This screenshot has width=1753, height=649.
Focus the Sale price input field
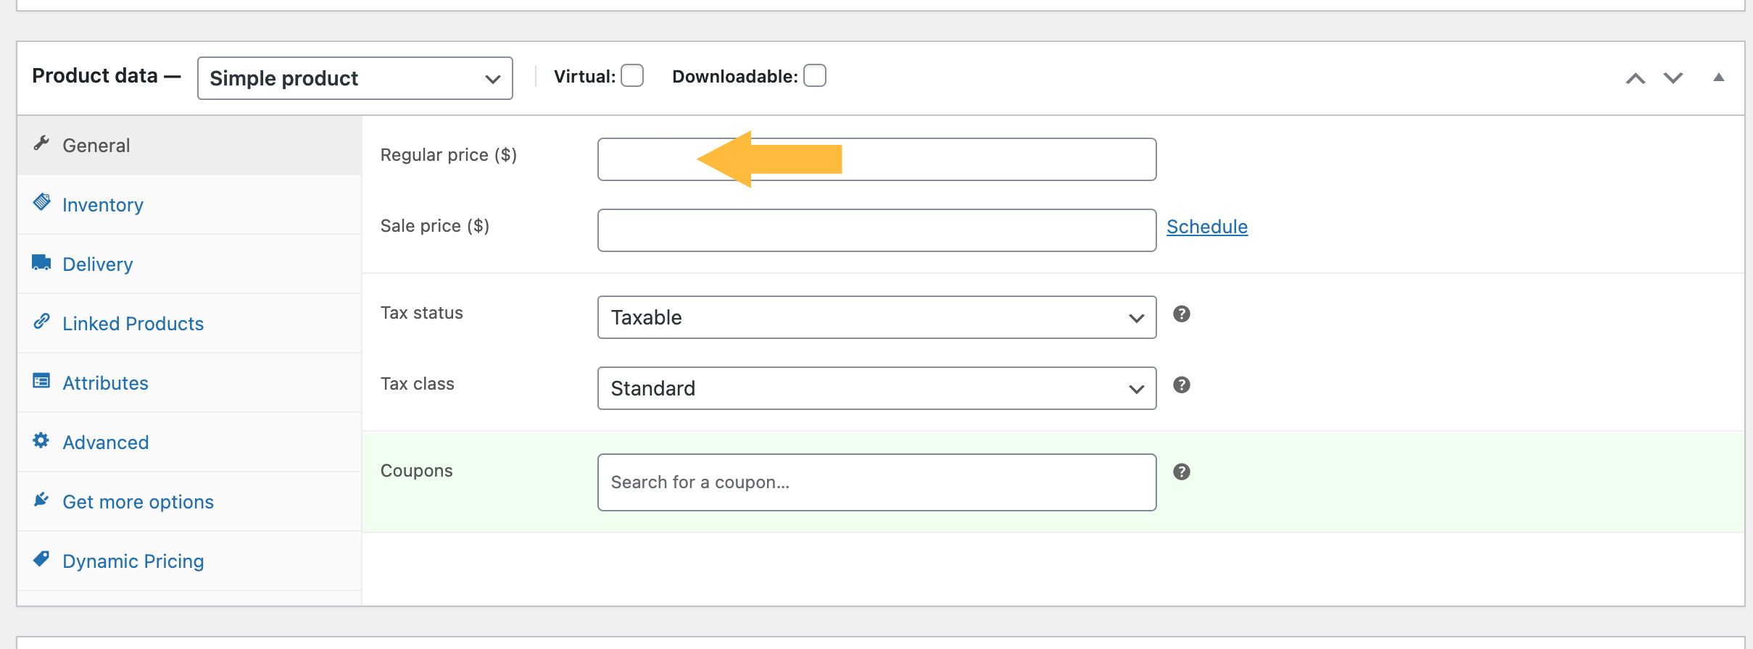(876, 230)
